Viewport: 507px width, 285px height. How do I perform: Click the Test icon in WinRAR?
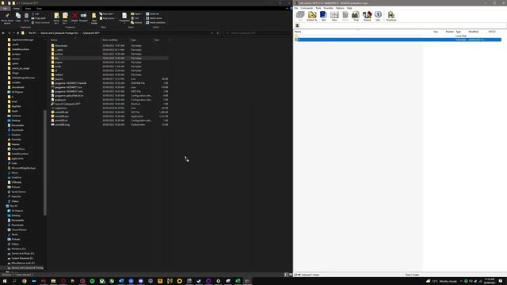323,16
